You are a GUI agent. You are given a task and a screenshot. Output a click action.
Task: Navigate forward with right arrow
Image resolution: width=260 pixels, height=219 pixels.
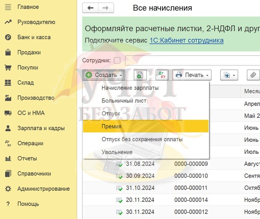click(x=106, y=8)
